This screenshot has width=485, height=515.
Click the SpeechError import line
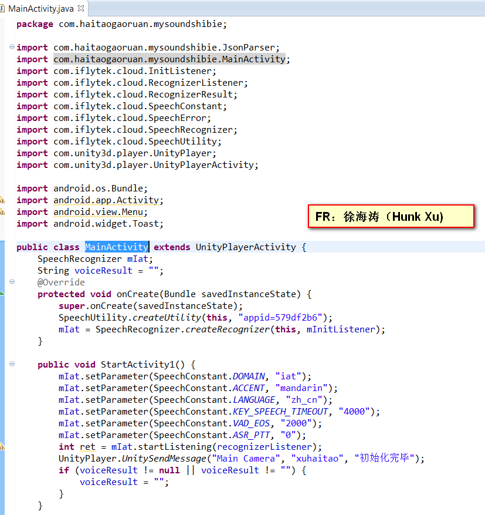[x=114, y=118]
